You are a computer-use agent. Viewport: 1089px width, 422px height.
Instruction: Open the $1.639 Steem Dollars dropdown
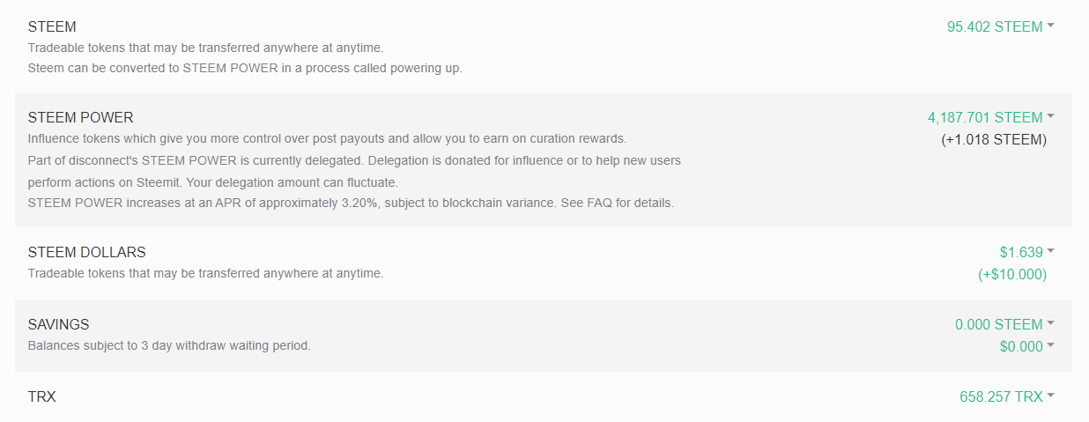[x=1021, y=252]
